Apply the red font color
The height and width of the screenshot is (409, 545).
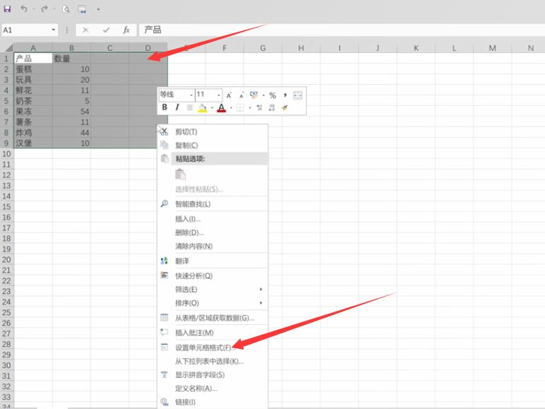point(221,108)
